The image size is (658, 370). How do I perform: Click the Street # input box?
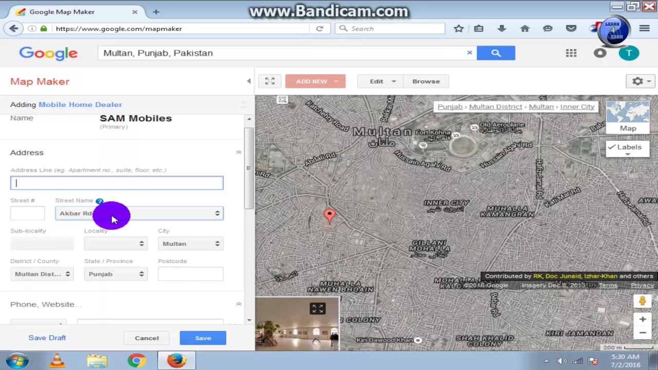[x=27, y=213]
